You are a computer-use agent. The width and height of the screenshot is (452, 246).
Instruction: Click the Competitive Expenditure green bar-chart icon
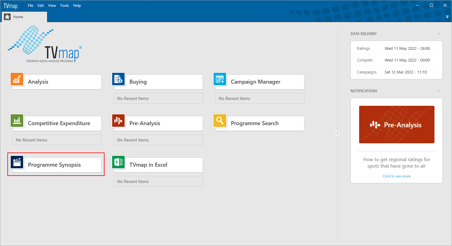click(x=17, y=121)
